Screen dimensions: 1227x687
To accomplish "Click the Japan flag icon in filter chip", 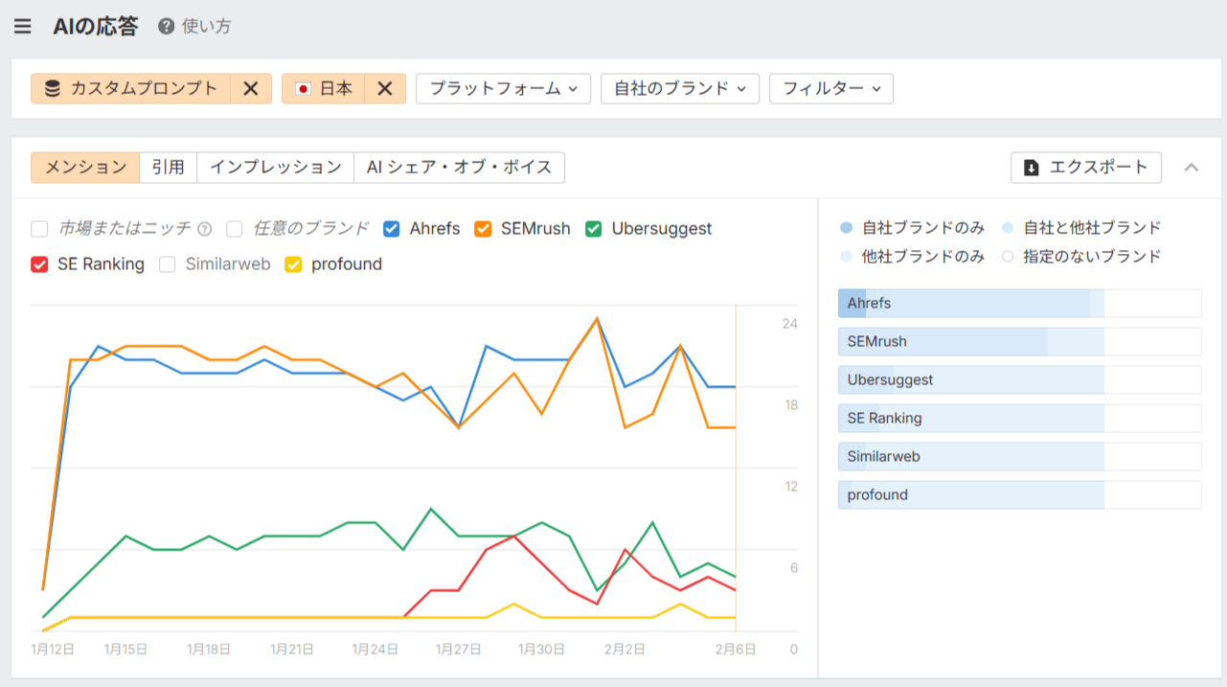I will 304,89.
